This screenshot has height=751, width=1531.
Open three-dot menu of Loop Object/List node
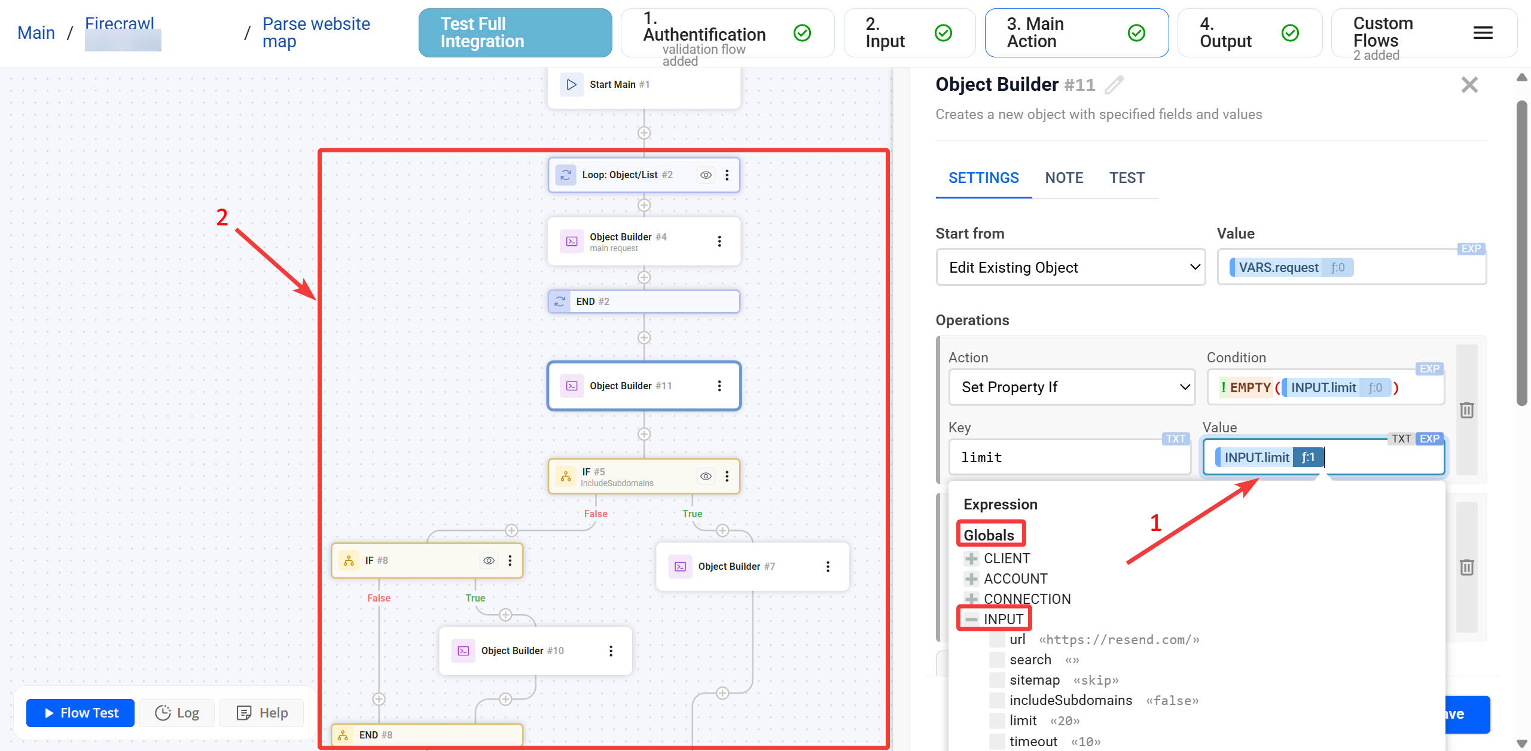[x=727, y=175]
